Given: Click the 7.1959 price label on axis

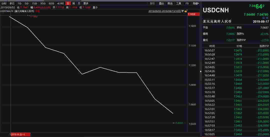Looking at the screenshot, I should point(191,14).
